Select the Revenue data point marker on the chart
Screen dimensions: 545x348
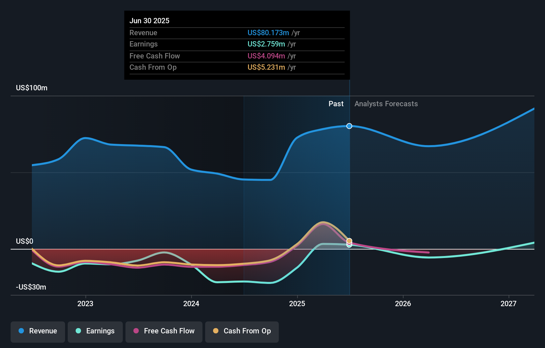(x=349, y=126)
